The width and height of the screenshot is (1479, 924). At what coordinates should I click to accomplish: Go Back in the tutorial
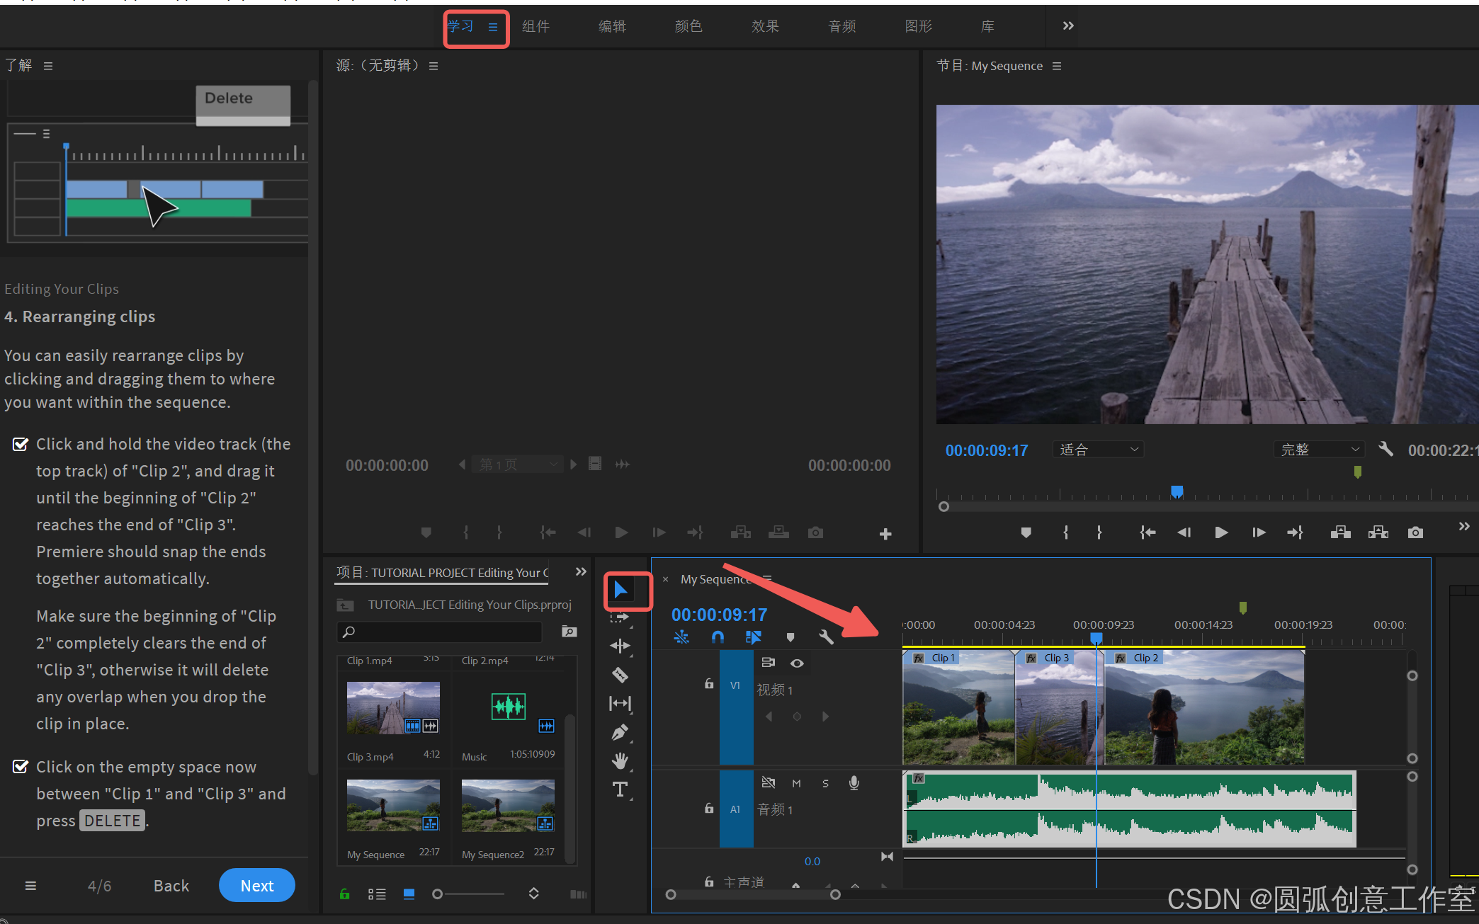coord(171,885)
